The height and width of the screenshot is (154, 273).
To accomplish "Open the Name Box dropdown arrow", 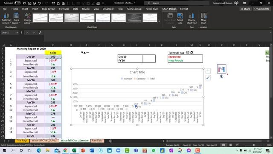I will (x=17, y=33).
